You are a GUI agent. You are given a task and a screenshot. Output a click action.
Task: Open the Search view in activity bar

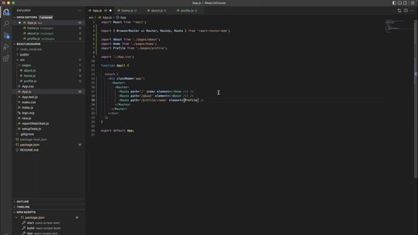pyautogui.click(x=6, y=23)
